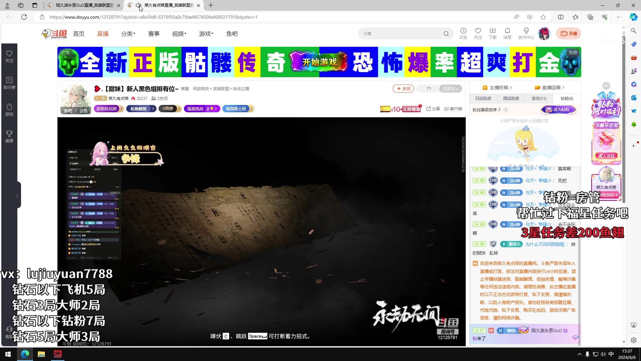Expand the left sidebar arrow handle
The height and width of the screenshot is (361, 641).
[18, 196]
